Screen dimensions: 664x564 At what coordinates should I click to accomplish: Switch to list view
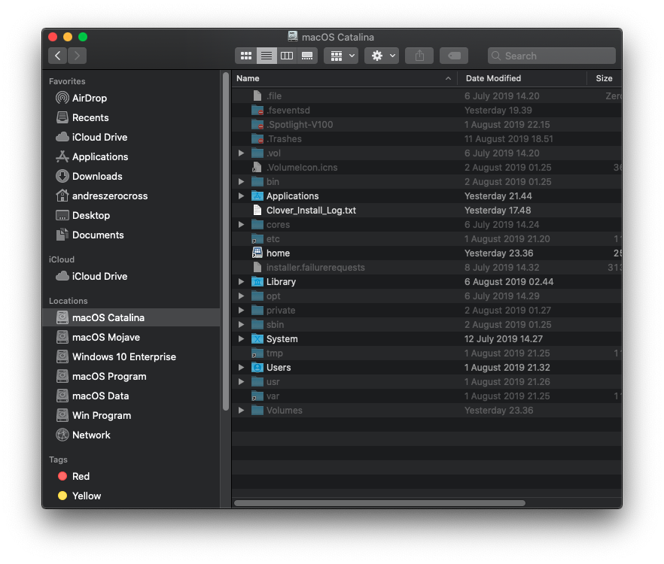click(267, 56)
